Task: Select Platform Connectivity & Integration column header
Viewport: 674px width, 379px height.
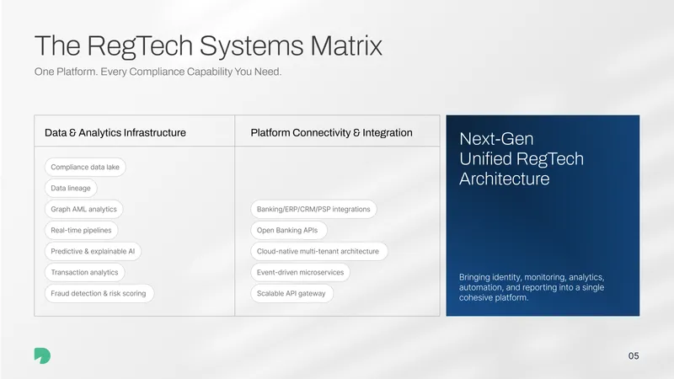Action: [x=331, y=133]
